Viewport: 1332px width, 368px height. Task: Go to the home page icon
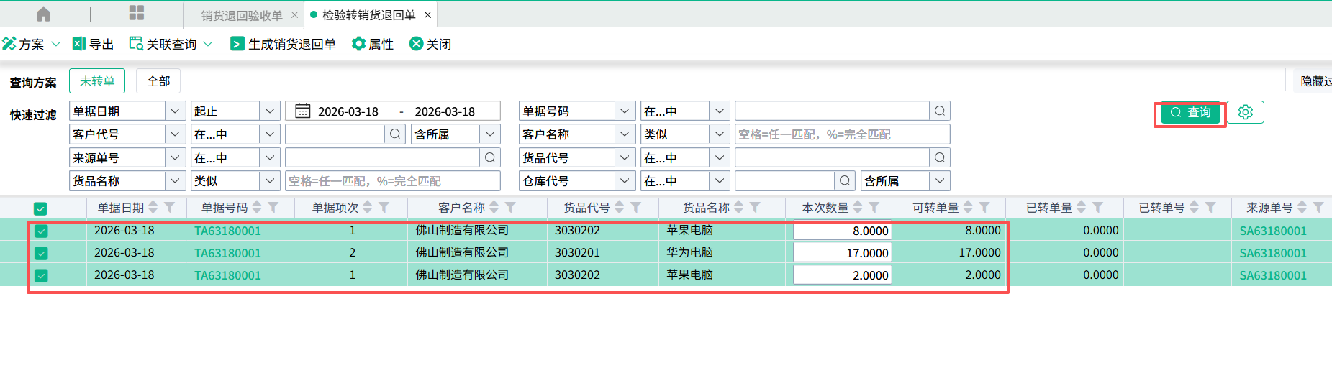coord(43,14)
